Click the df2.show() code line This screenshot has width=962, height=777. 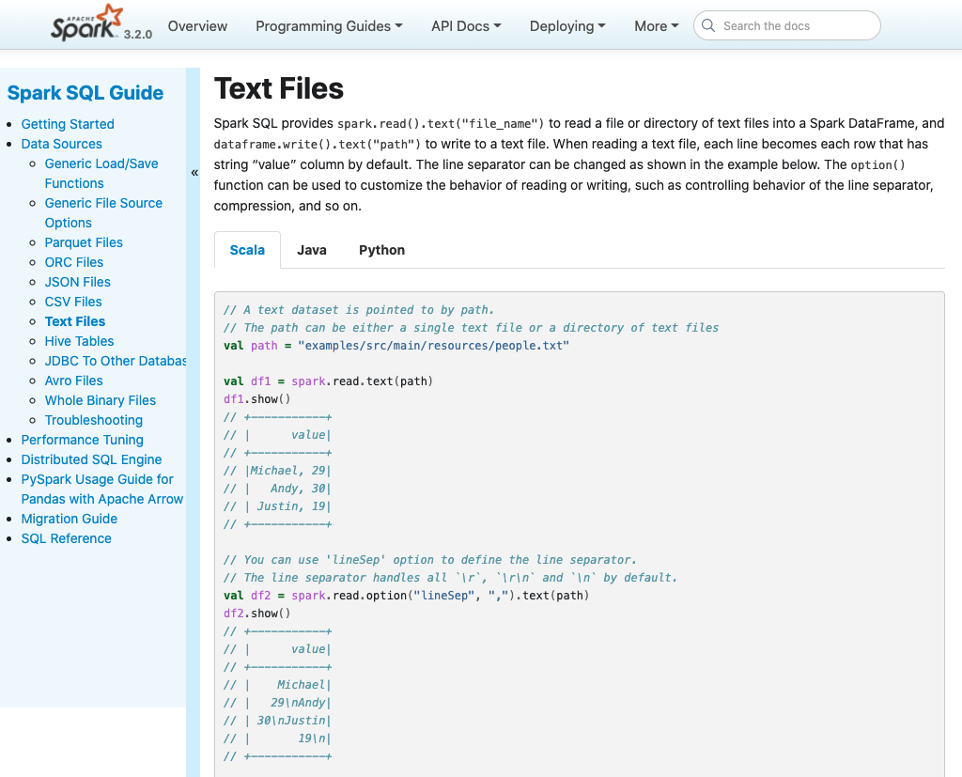point(257,614)
